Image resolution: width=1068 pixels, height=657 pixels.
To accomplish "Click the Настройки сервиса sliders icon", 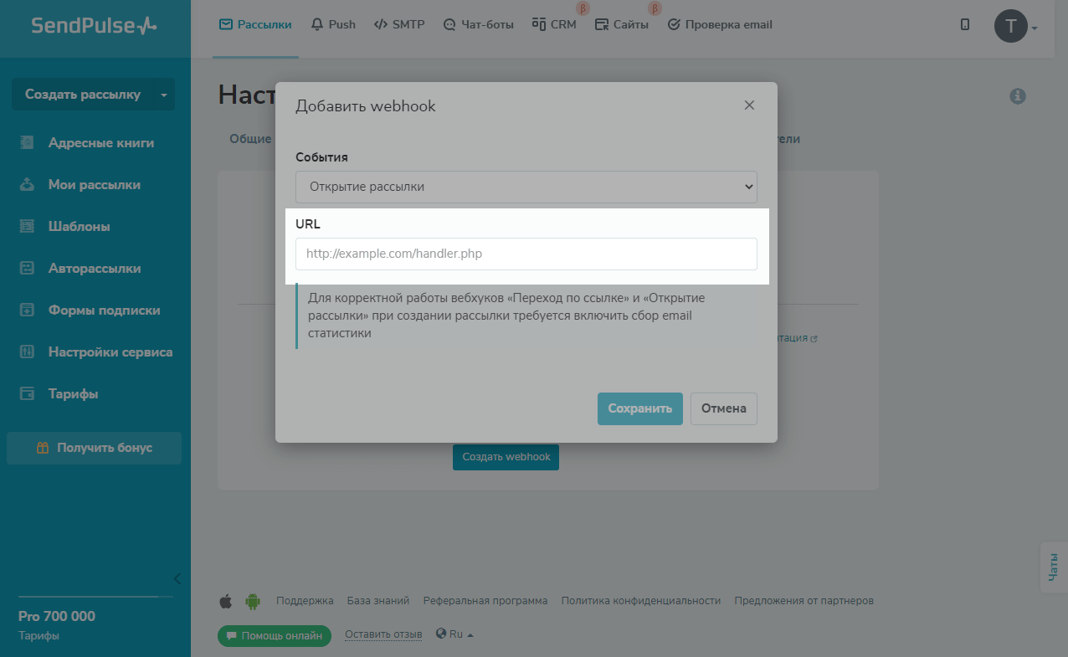I will pyautogui.click(x=27, y=352).
